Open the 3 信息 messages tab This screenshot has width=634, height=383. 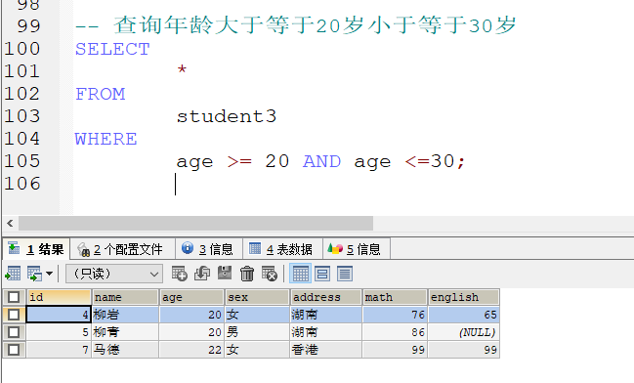click(x=209, y=249)
